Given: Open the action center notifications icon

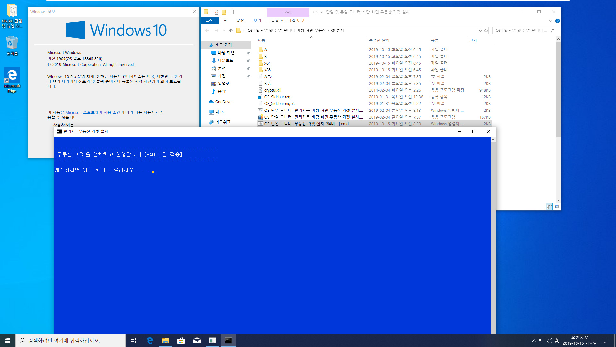Looking at the screenshot, I should tap(605, 341).
